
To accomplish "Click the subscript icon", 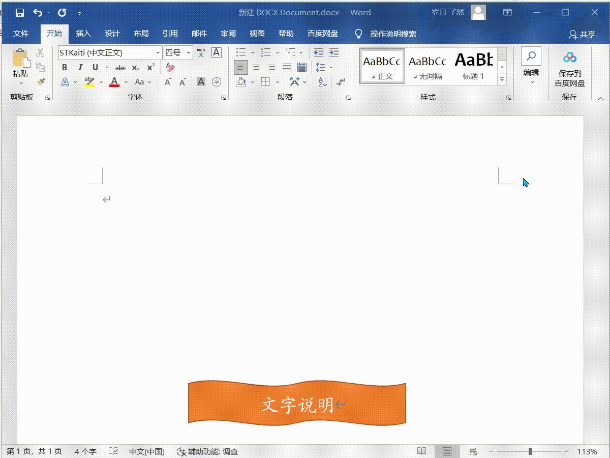I will tap(135, 67).
